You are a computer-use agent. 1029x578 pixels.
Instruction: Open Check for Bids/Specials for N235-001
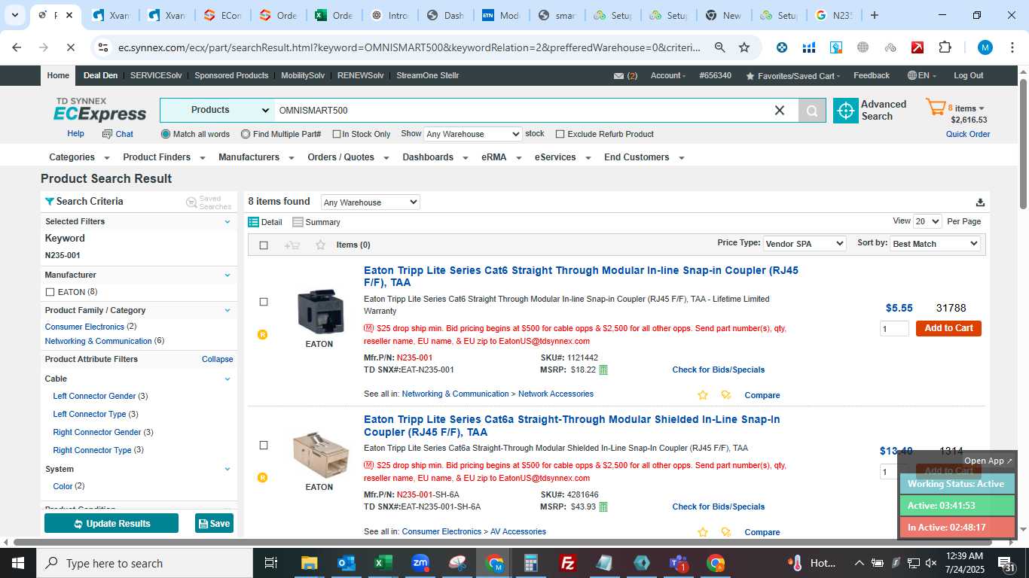(718, 370)
